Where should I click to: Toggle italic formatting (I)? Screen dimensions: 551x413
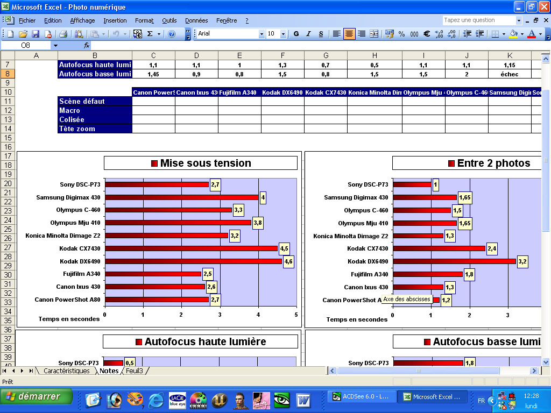click(308, 34)
